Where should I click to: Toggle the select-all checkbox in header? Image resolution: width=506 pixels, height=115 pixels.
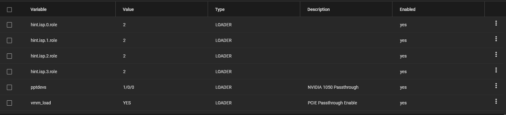[9, 10]
